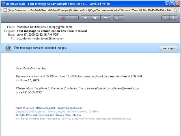Image resolution: width=181 pixels, height=136 pixels.
Task: Go to next message with down arrow
Action: coord(173,18)
